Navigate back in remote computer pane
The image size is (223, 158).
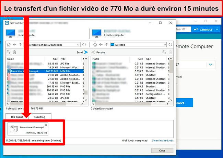click(x=101, y=45)
